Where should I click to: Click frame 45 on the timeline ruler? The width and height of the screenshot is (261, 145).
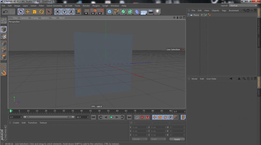point(90,111)
